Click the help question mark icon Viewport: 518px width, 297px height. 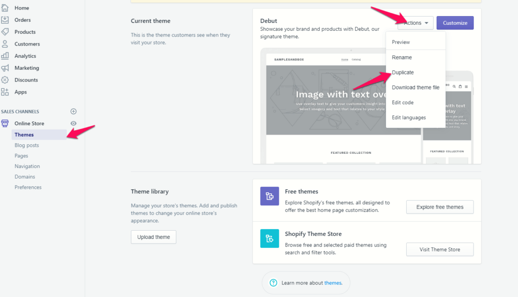273,283
